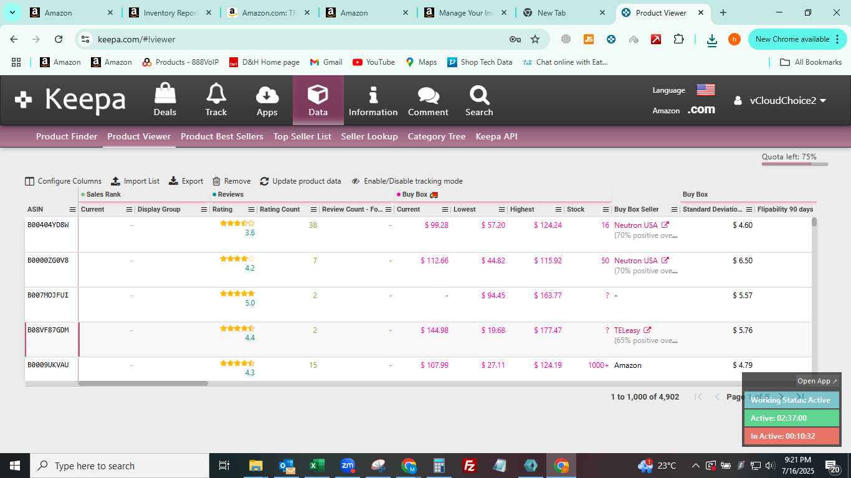The image size is (851, 478).
Task: Switch to Product Finder tab
Action: tap(67, 136)
